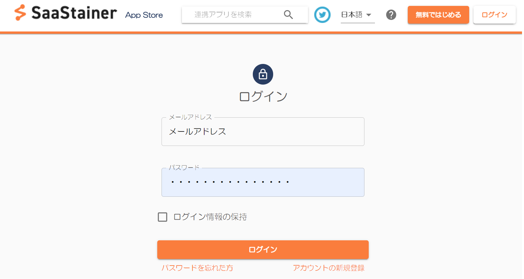524x279 pixels.
Task: Click the header ログイン button
Action: tap(494, 15)
